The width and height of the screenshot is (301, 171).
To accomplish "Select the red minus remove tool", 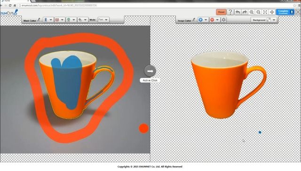I will click(x=212, y=20).
